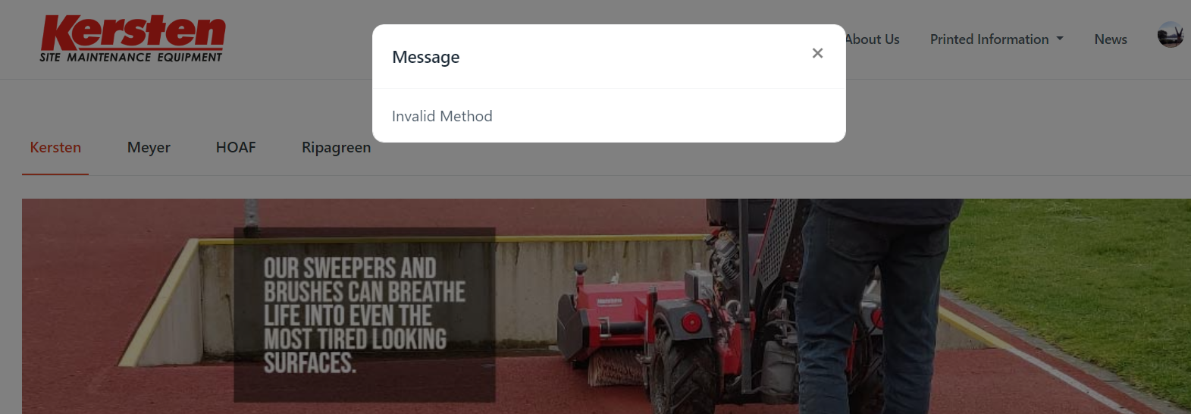This screenshot has height=414, width=1191.
Task: Expand the Printed Information dropdown arrow
Action: [1060, 39]
